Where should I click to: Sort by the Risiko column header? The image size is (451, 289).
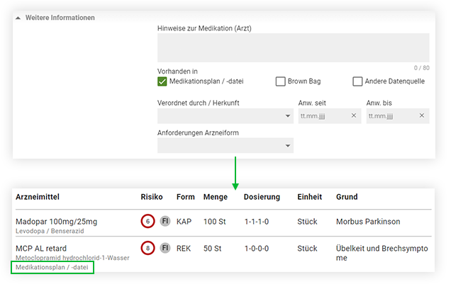coord(152,196)
